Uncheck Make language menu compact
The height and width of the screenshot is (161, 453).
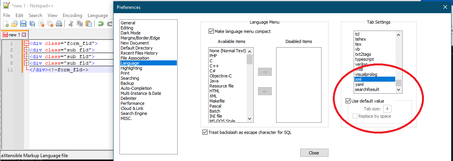[x=211, y=31]
